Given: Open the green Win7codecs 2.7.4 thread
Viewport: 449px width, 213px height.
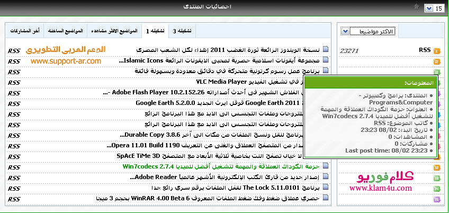Looking at the screenshot, I should coord(220,166).
